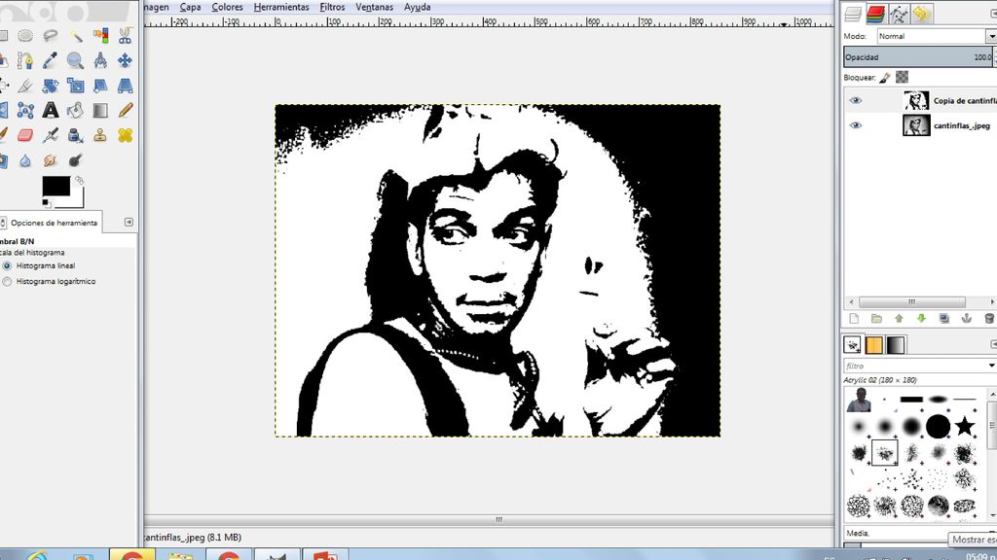Choose Histograma lineal option
Screen dimensions: 997x560
pyautogui.click(x=7, y=266)
